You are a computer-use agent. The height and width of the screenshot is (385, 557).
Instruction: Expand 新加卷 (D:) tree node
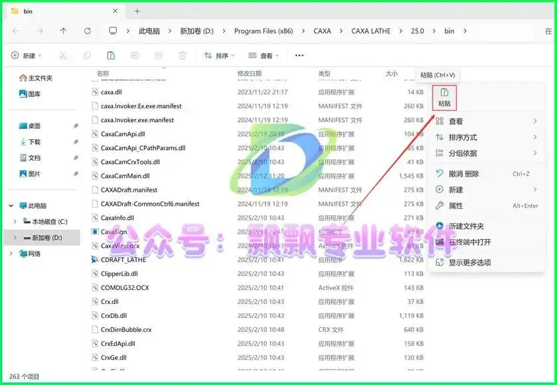pos(15,238)
